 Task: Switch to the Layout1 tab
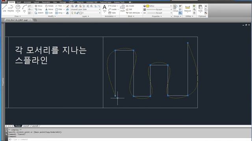pos(26,126)
